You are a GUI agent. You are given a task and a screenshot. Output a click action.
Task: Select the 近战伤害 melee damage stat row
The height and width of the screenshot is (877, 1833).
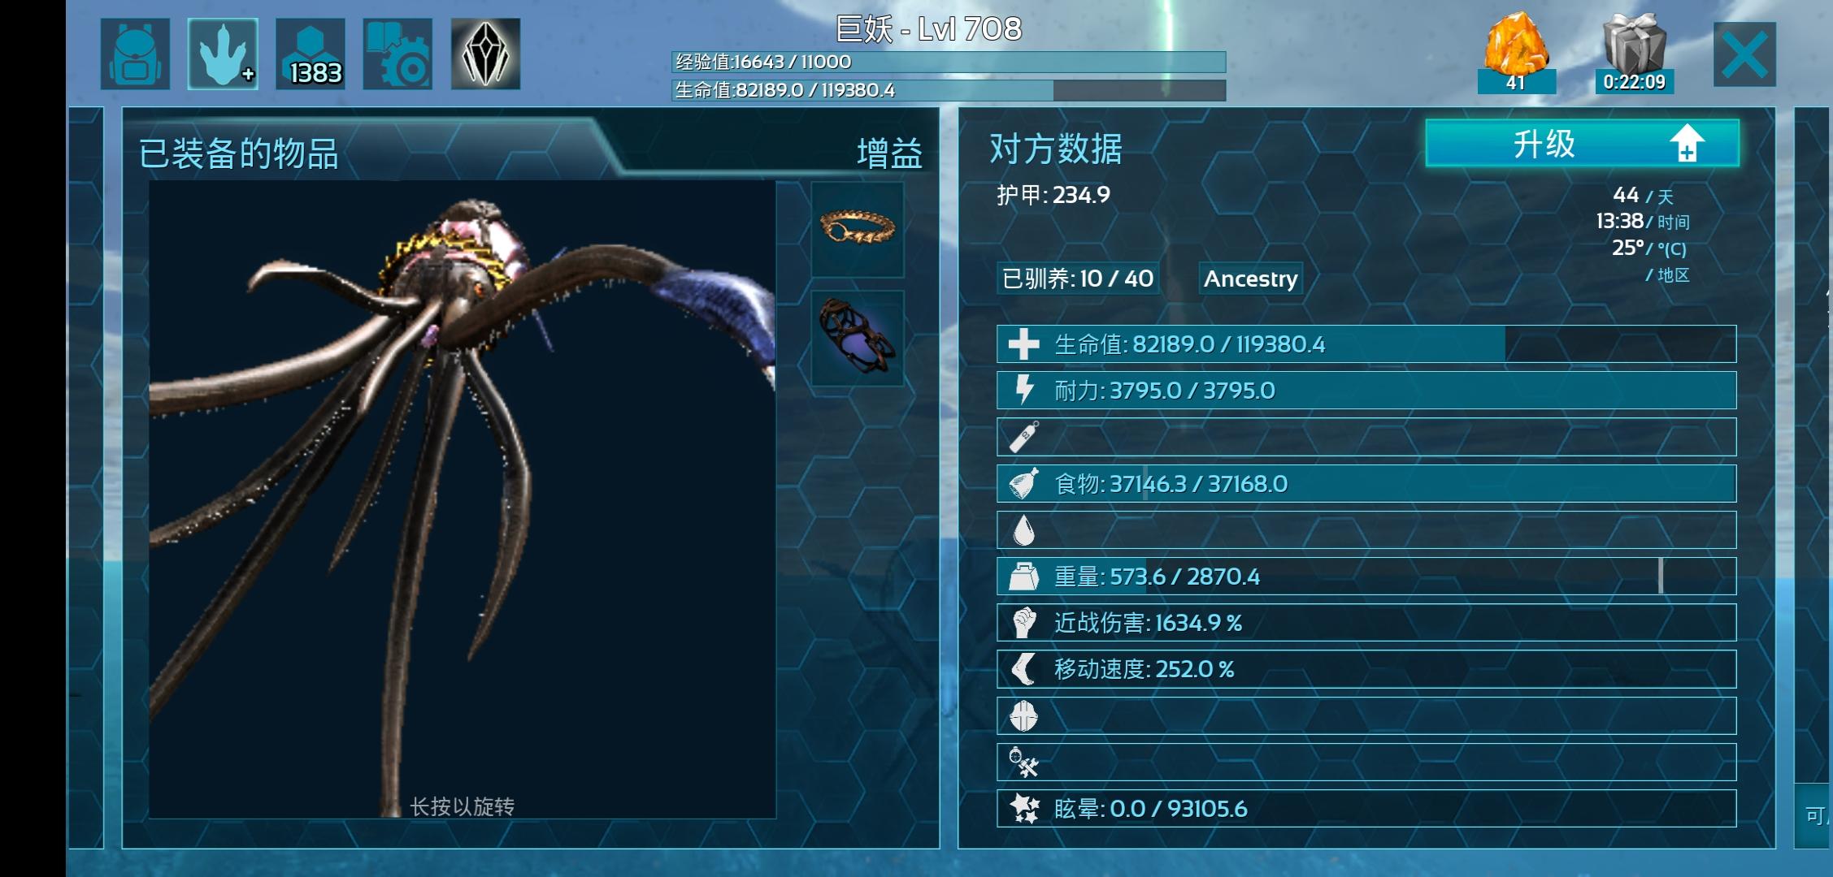click(1366, 623)
